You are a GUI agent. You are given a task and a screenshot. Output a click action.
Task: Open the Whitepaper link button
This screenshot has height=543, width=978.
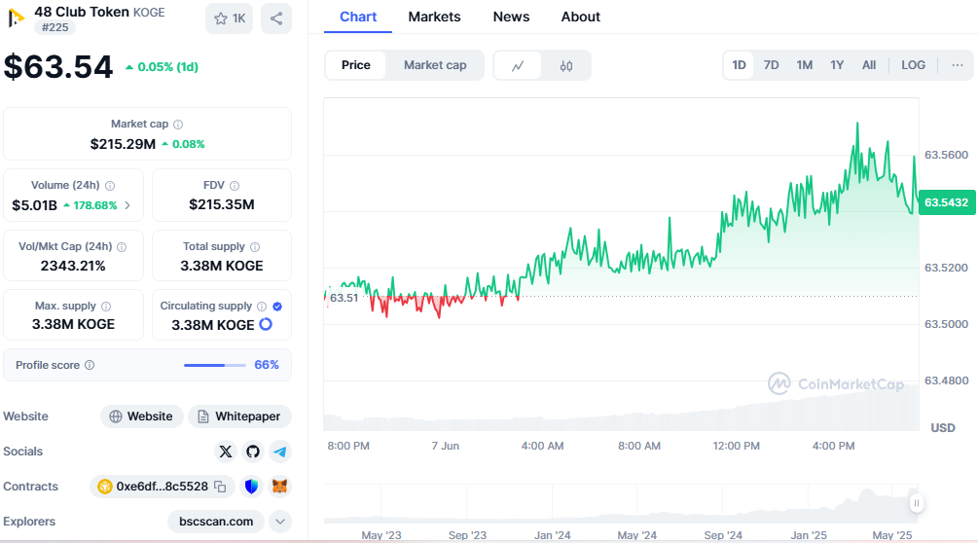pyautogui.click(x=239, y=416)
